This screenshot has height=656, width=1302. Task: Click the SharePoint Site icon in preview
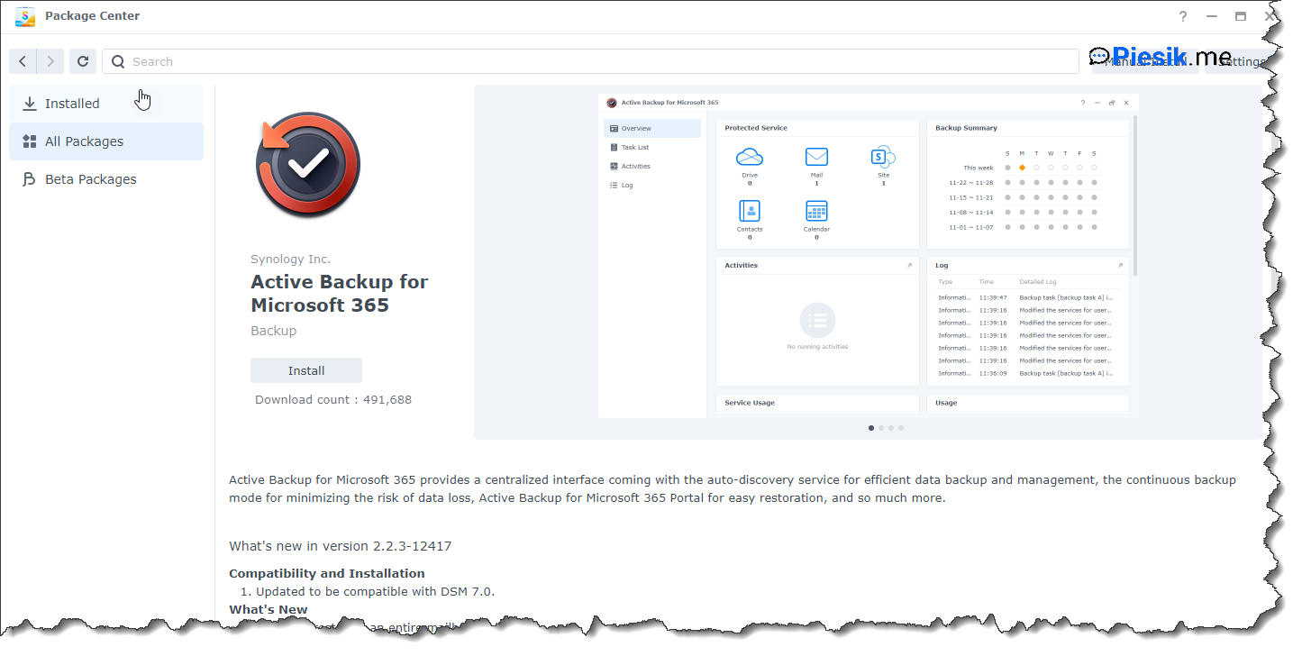click(x=883, y=158)
